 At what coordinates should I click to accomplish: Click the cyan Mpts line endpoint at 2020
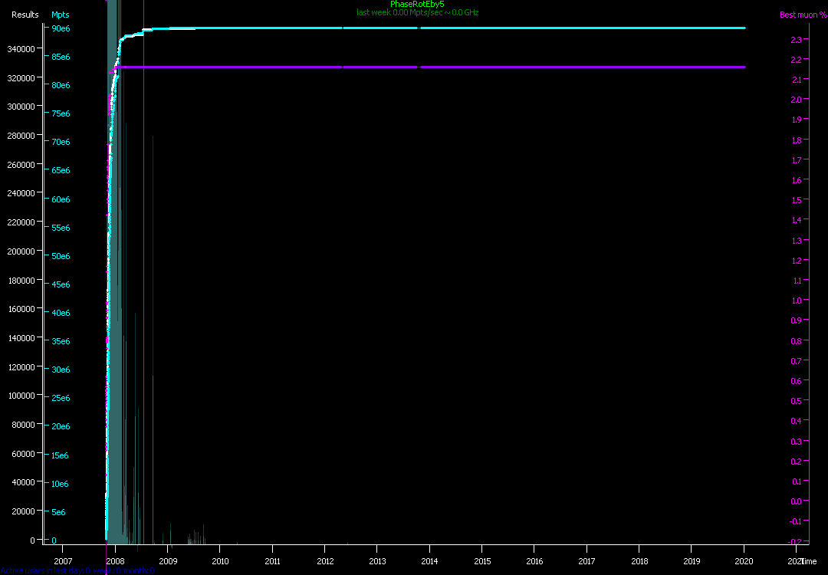point(744,28)
